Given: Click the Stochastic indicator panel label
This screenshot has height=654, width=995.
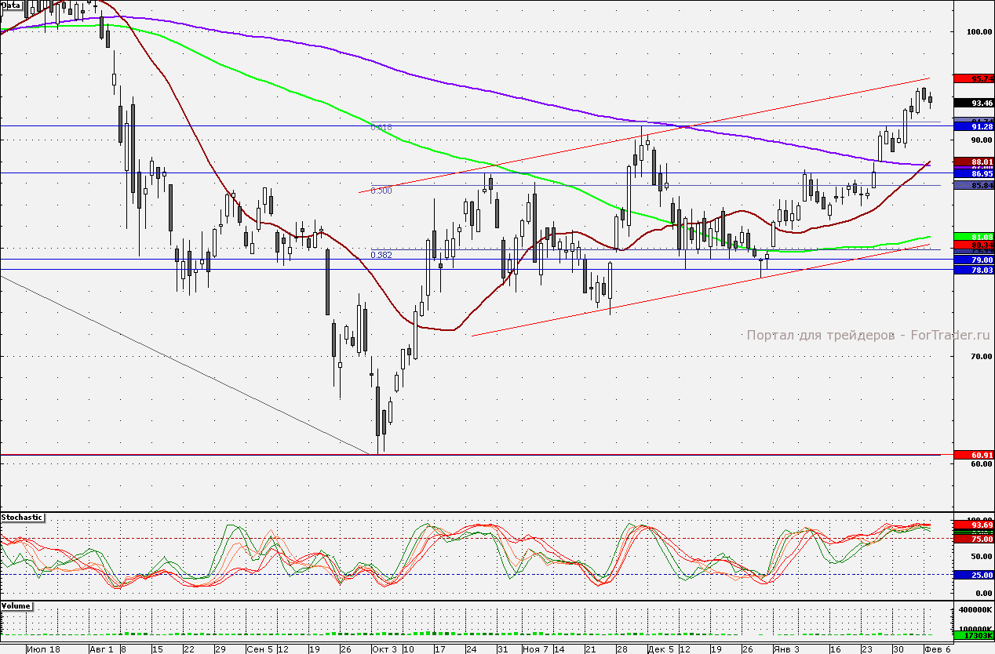Looking at the screenshot, I should (x=23, y=518).
